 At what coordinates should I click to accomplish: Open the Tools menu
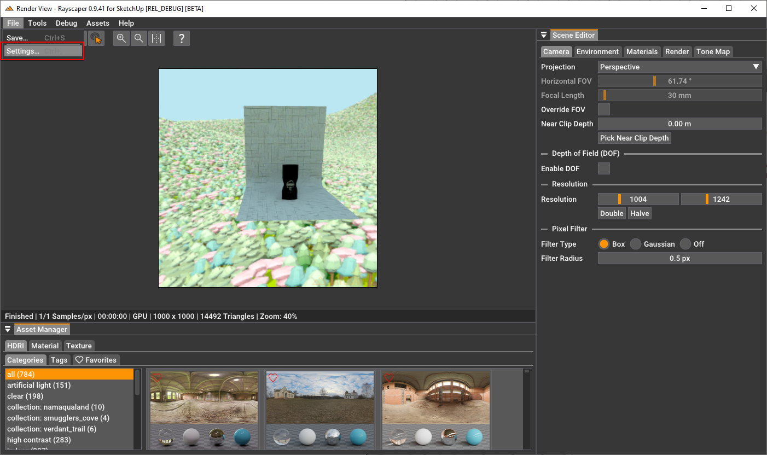click(x=37, y=23)
